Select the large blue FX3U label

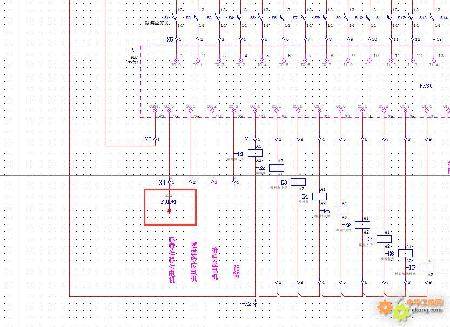pos(426,86)
